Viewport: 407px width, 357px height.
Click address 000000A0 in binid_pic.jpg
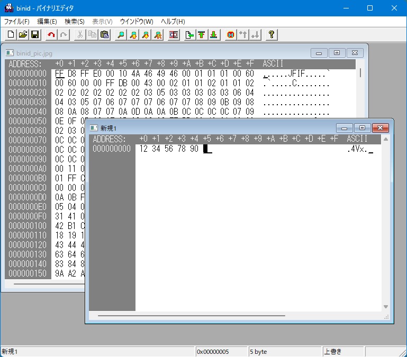coord(28,169)
